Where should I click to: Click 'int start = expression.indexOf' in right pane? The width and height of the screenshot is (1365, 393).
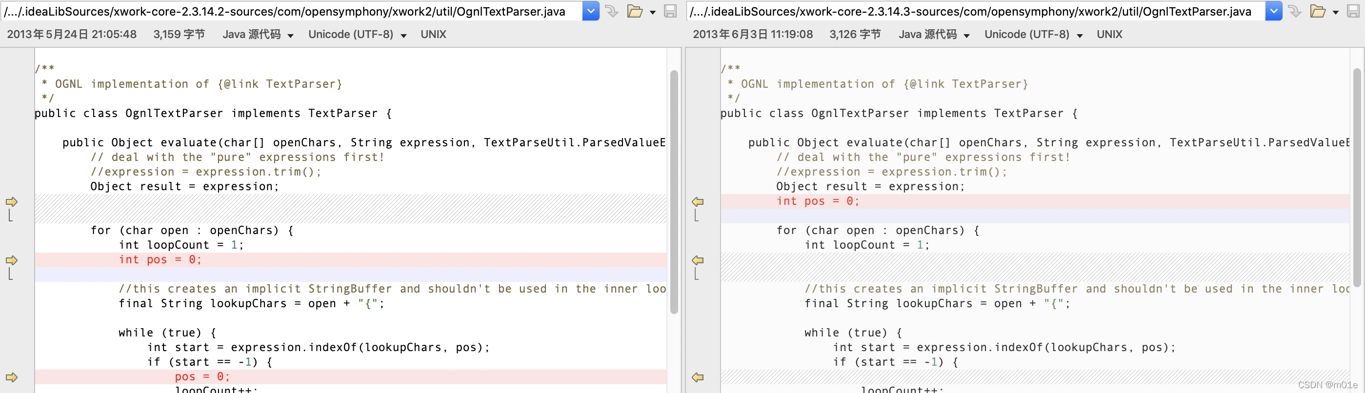pyautogui.click(x=1004, y=348)
